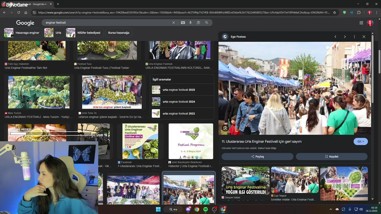The image size is (381, 214).
Task: Open Chrome extensions puzzle icon
Action: (359, 12)
